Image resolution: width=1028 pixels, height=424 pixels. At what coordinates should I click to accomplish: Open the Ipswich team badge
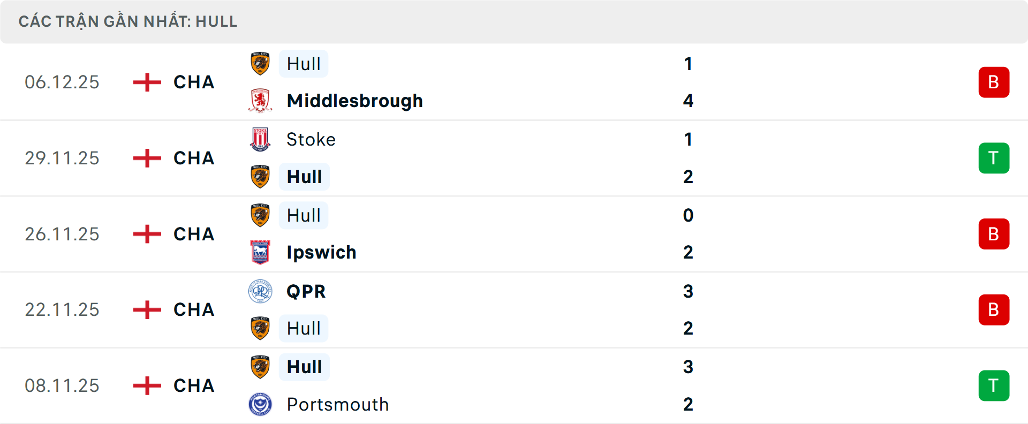(x=261, y=252)
